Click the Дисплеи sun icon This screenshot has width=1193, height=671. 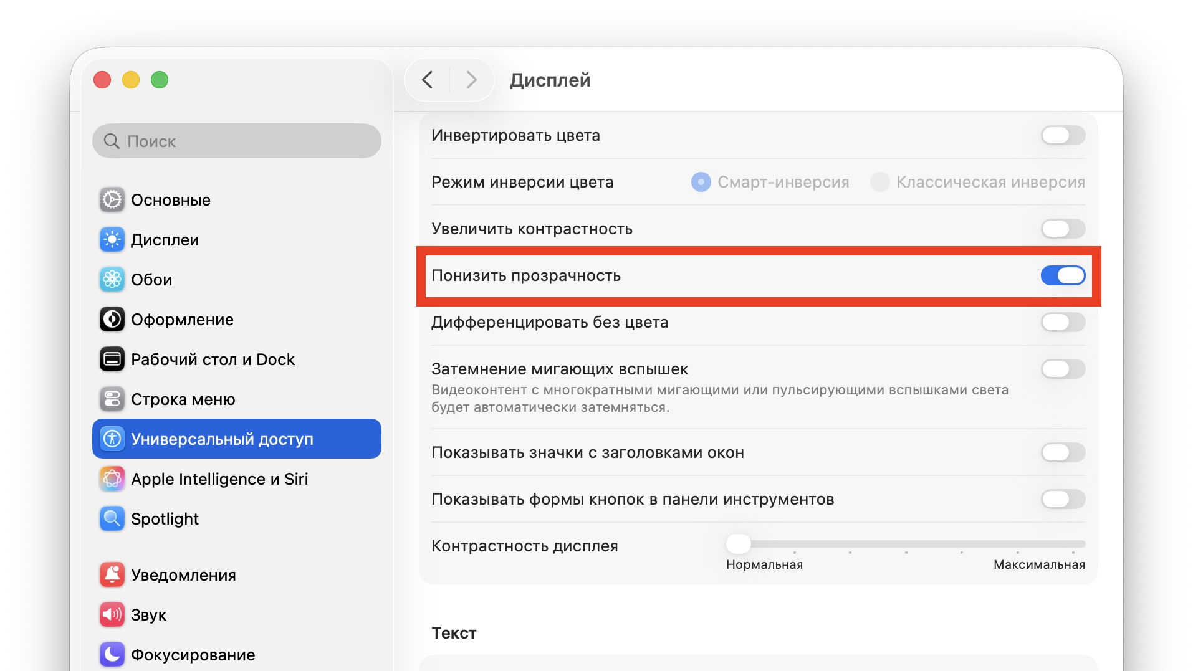(x=112, y=240)
